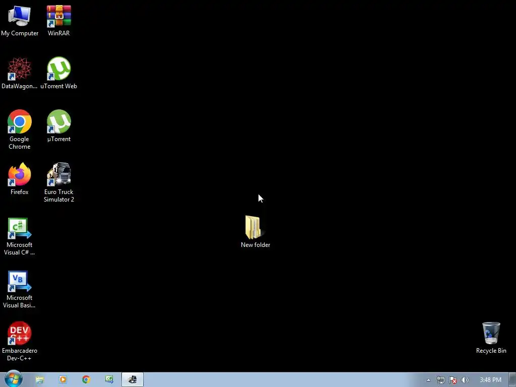Screen dimensions: 516x387
Task: Show hidden tray icons arrow
Action: pos(428,380)
